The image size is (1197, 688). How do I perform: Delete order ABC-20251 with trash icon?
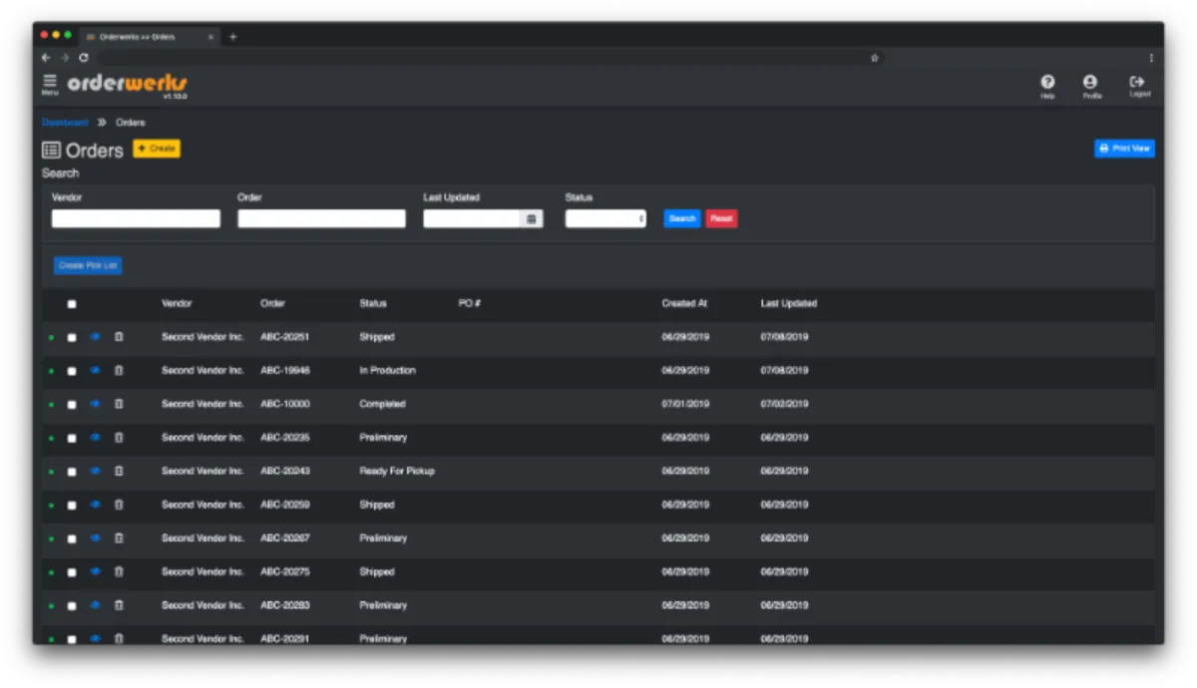(119, 337)
